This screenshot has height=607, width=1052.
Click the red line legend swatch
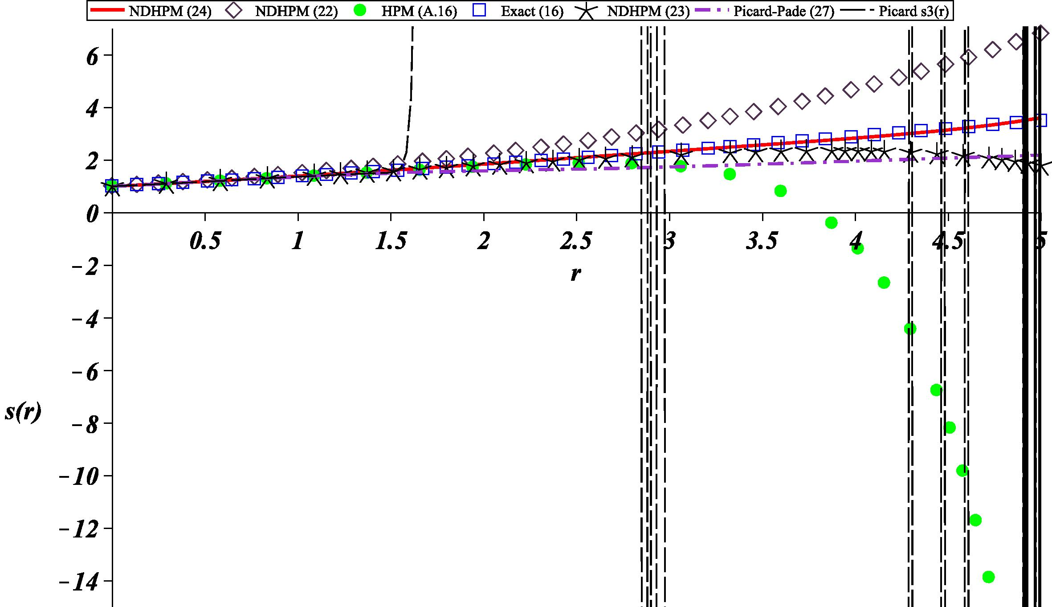click(107, 11)
